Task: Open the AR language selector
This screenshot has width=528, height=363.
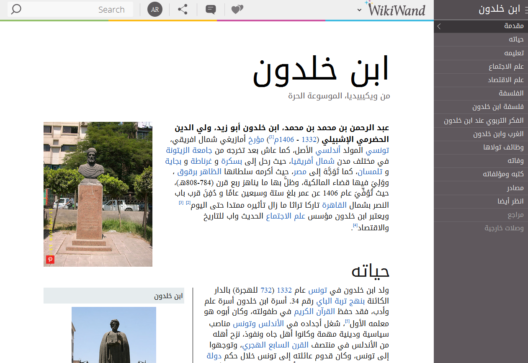Action: click(x=155, y=10)
